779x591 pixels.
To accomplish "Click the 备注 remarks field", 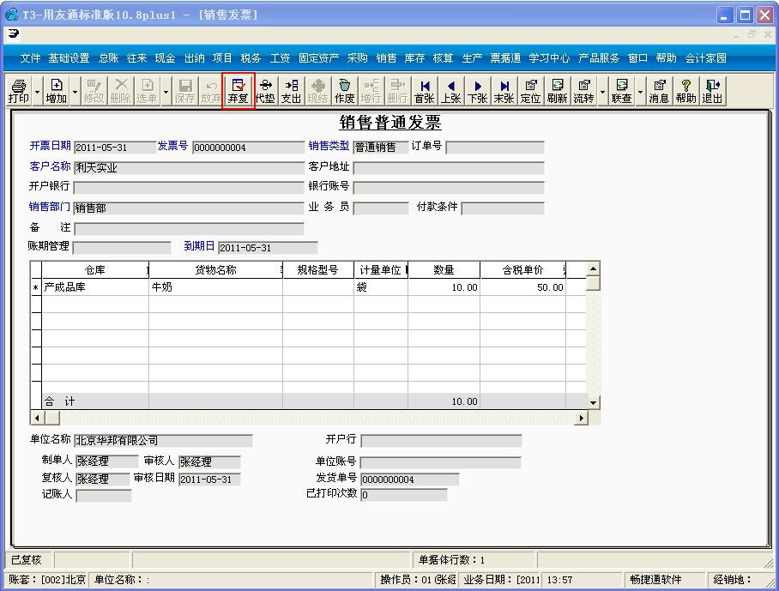I will coord(189,228).
